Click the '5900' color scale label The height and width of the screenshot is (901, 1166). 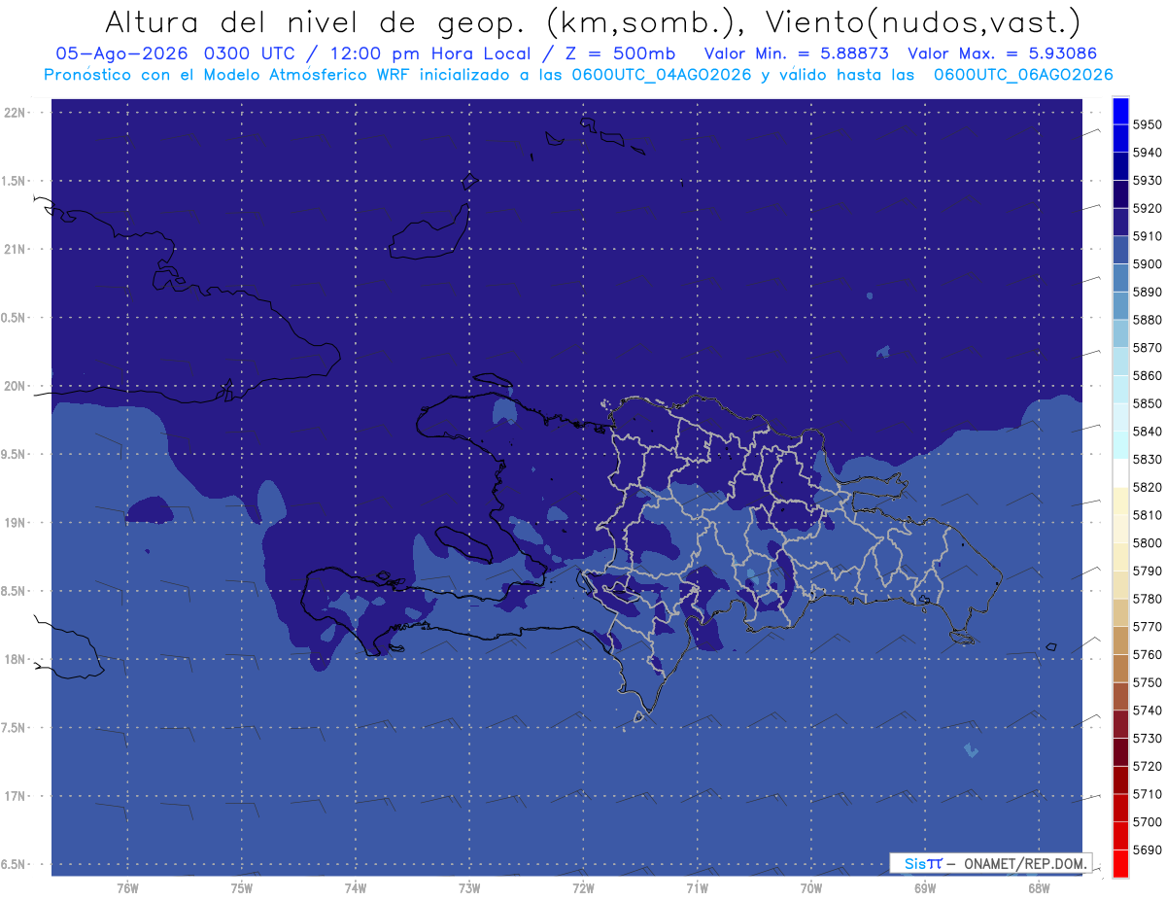(1147, 263)
